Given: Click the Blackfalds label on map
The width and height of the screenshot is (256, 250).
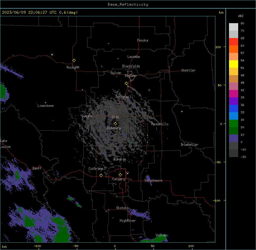Looking at the screenshot, I should [x=131, y=66].
